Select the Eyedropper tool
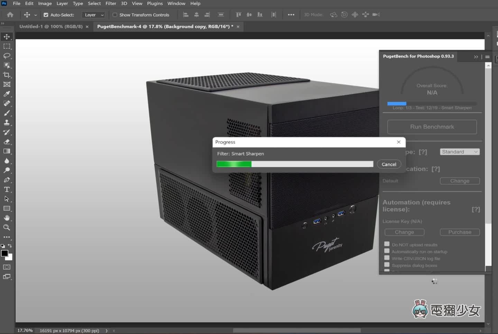 7,94
